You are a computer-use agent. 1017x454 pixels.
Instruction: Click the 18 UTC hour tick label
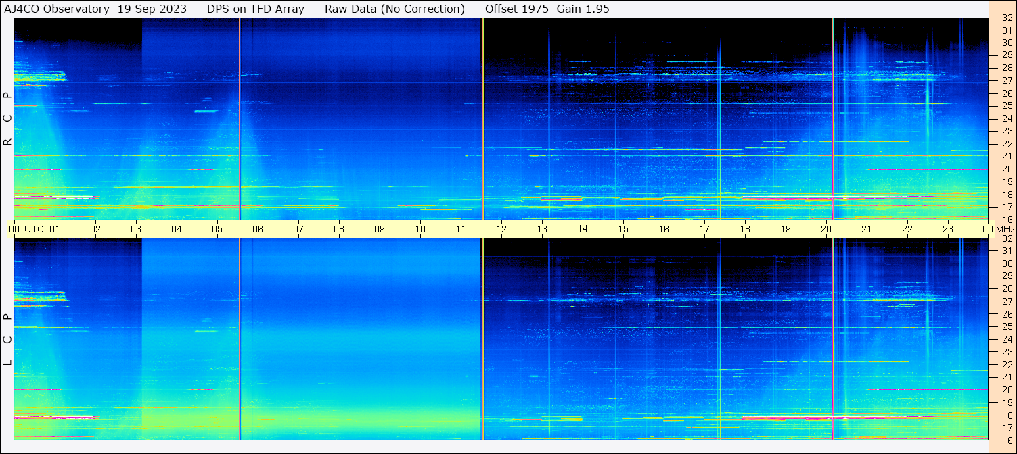(745, 229)
